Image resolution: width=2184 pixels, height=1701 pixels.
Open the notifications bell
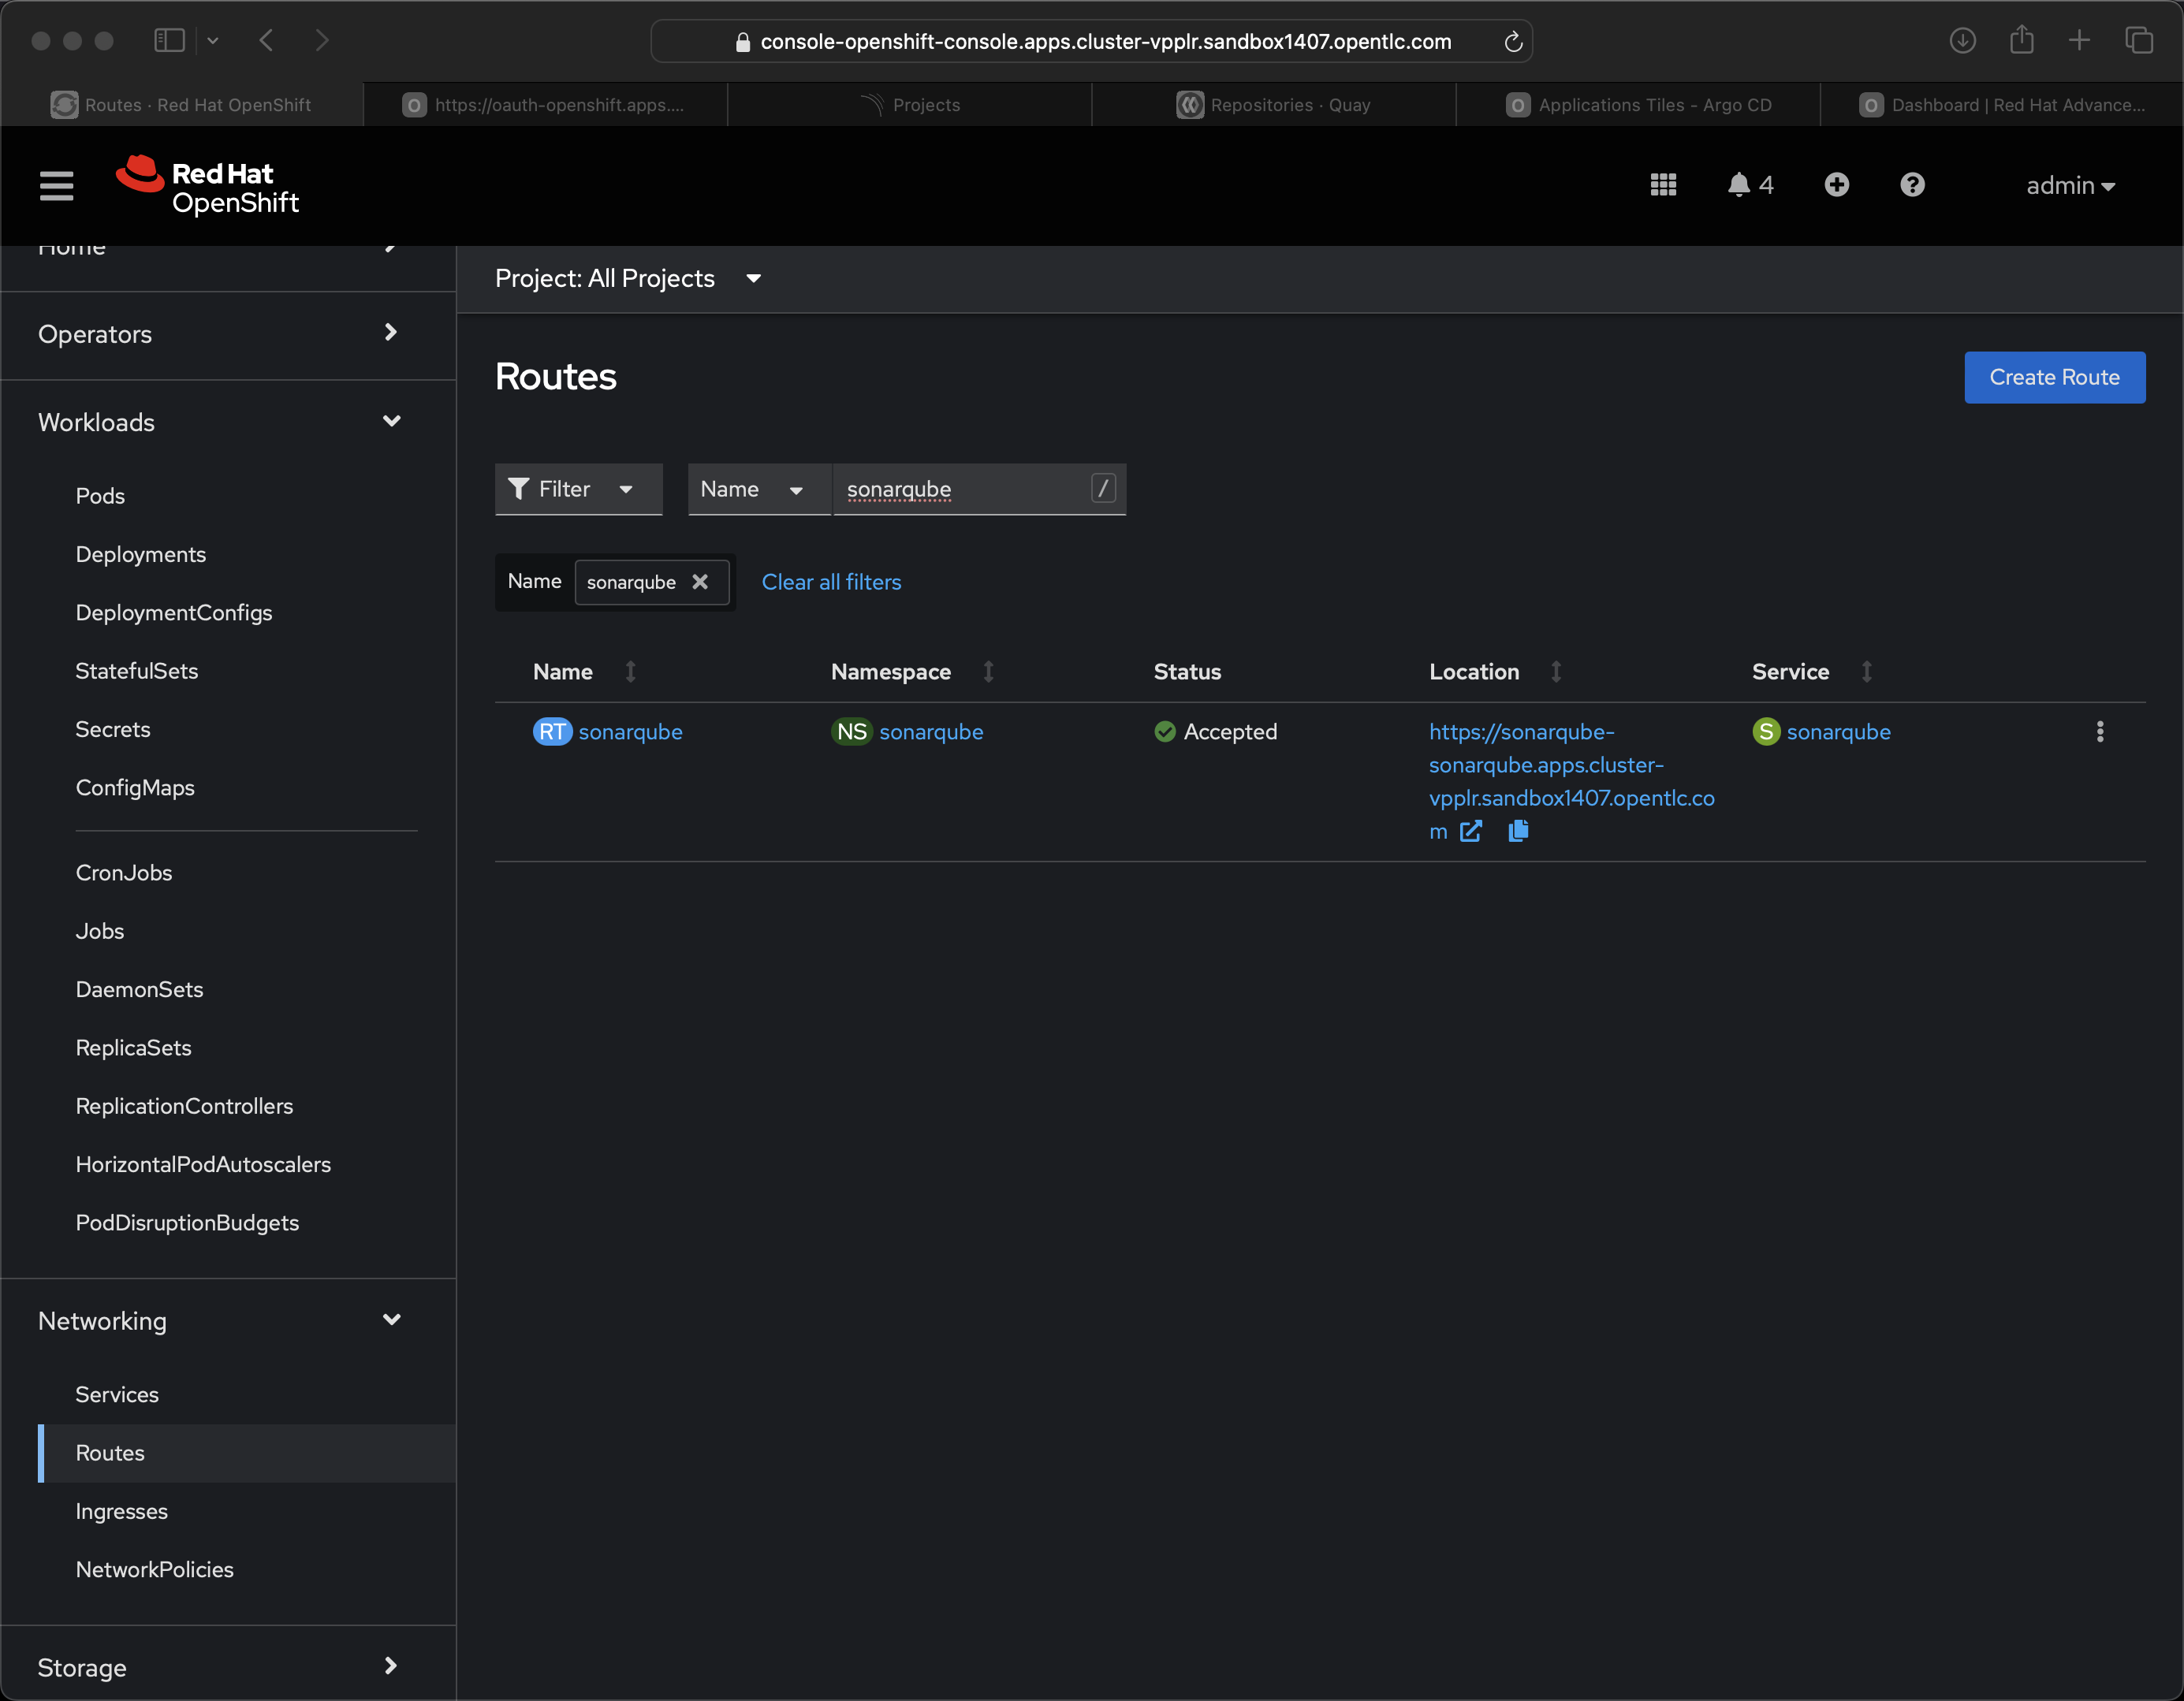coord(1740,185)
